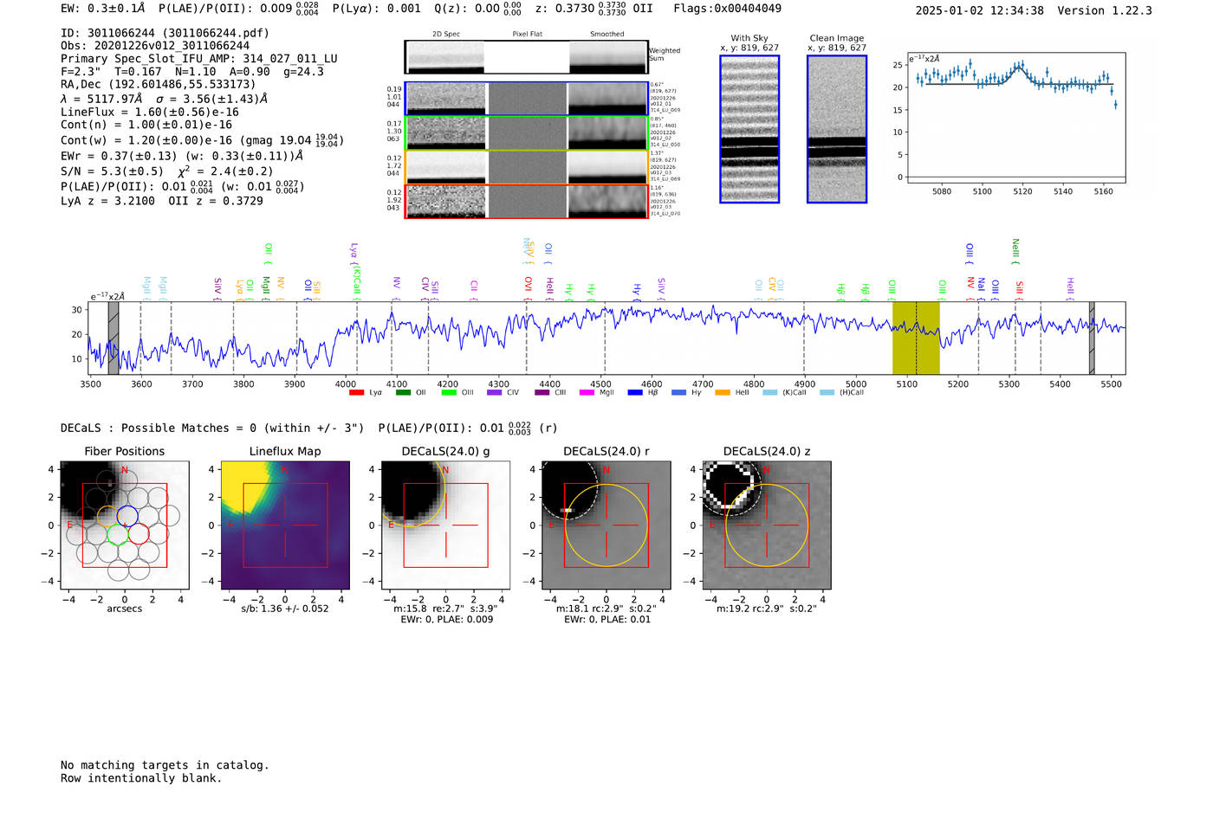The image size is (1213, 825).
Task: Select the blue-bordered 2D spectrum fiber row
Action: coord(527,99)
